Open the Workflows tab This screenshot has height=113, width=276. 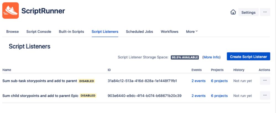point(170,32)
